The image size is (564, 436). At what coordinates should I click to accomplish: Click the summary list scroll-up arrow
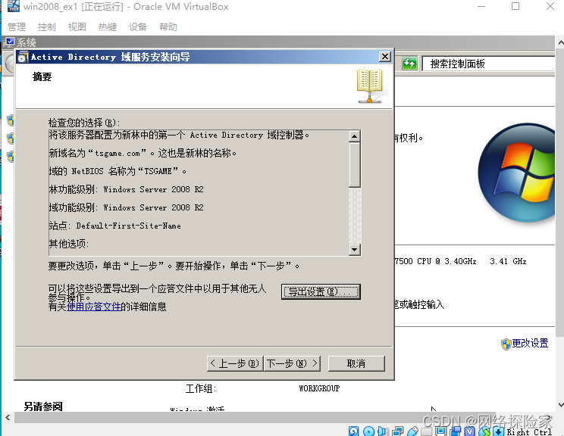[355, 136]
